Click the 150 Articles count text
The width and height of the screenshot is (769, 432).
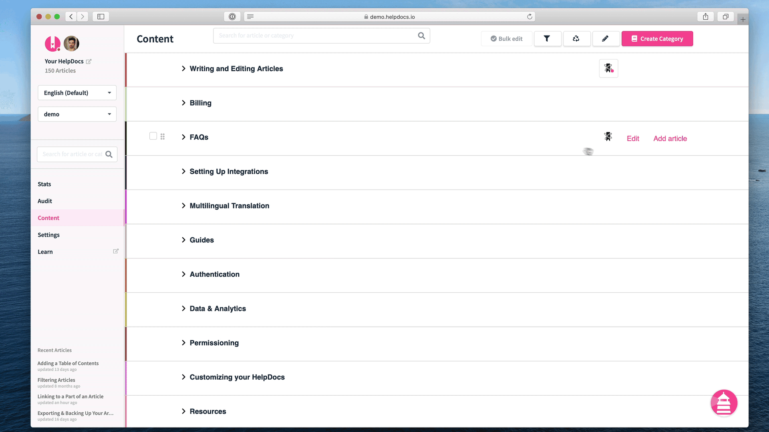click(60, 71)
